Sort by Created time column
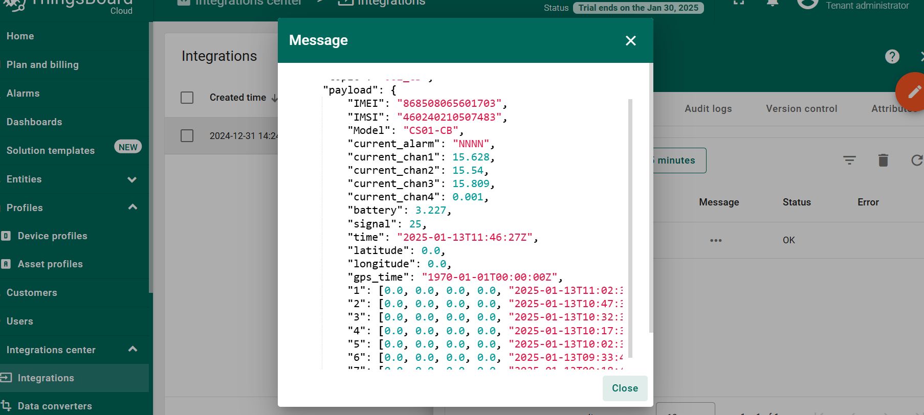 pyautogui.click(x=238, y=98)
